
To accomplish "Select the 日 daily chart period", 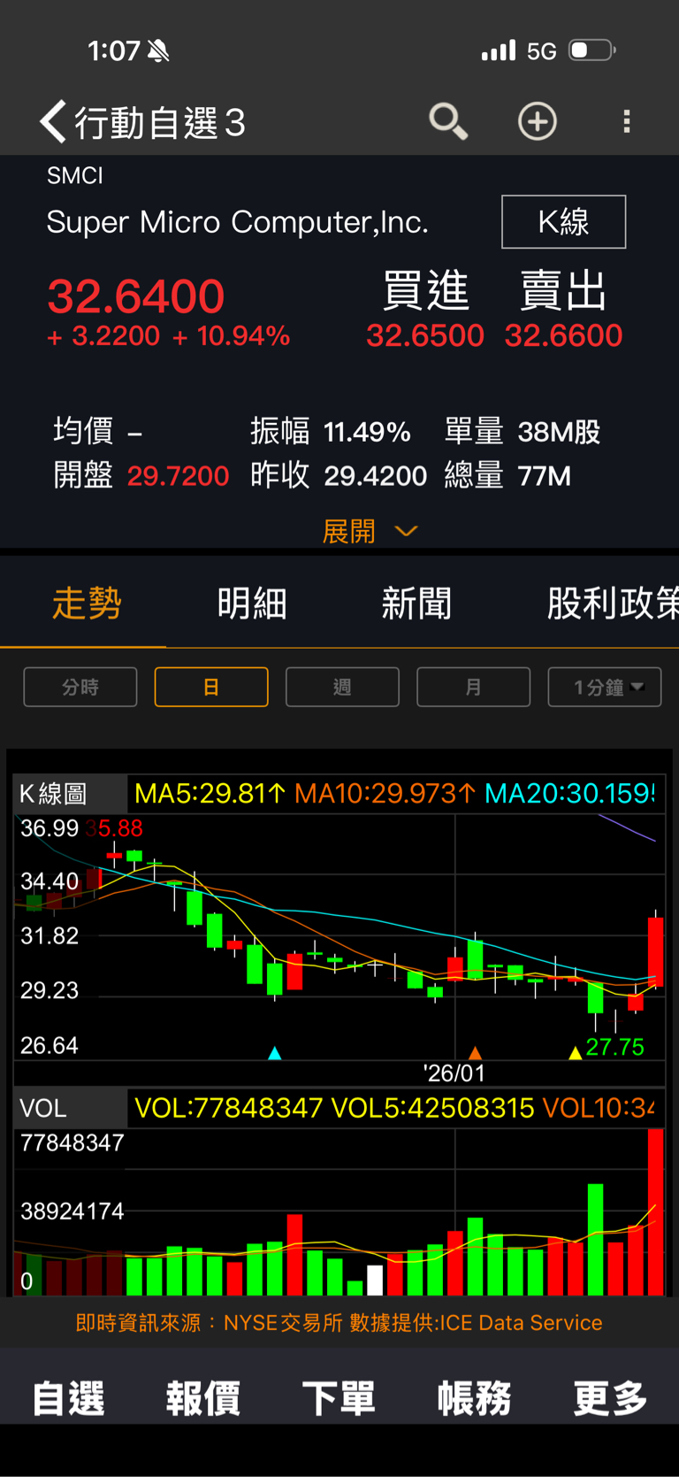I will click(x=211, y=687).
